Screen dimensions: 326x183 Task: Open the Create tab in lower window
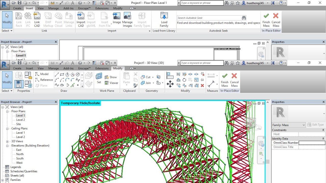pos(17,68)
